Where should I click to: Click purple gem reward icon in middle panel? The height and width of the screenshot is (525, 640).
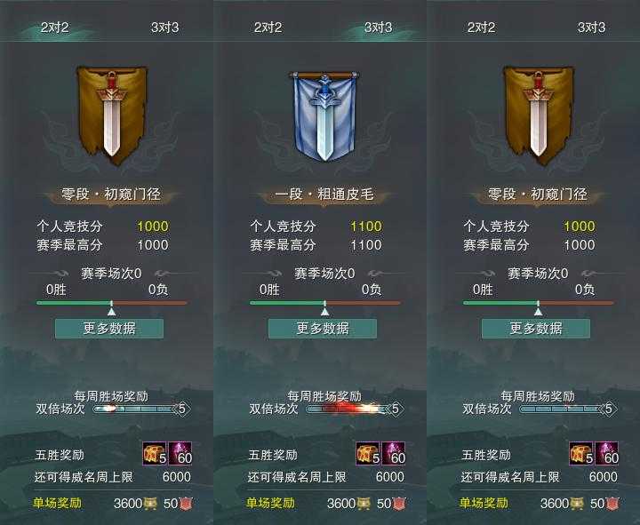coord(394,453)
